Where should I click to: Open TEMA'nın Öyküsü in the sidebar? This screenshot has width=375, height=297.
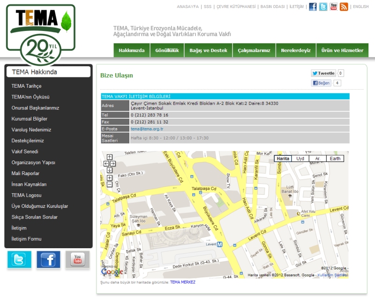(x=30, y=97)
